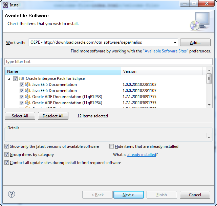The height and width of the screenshot is (206, 217).
Task: Click version 1.7.1.201103091755 of ADF 11gR1PS3
Action: click(139, 97)
